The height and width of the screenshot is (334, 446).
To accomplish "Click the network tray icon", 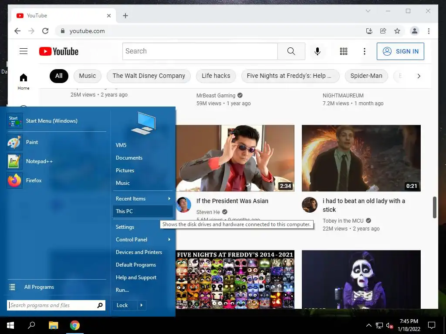I will click(379, 325).
